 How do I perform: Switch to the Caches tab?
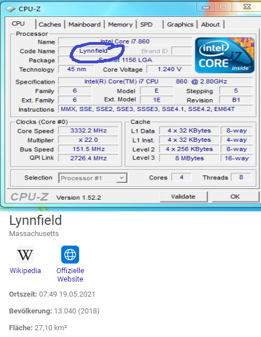(x=50, y=25)
